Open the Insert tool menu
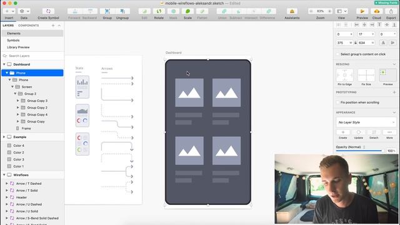Image resolution: width=400 pixels, height=225 pixels. [9, 11]
